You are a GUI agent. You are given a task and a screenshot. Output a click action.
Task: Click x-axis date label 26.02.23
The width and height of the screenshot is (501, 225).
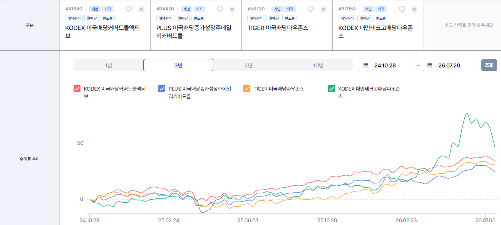406,221
